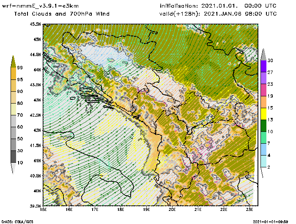Click the model name wrf-nmmE_v3.9.1-e3km

[40, 6]
